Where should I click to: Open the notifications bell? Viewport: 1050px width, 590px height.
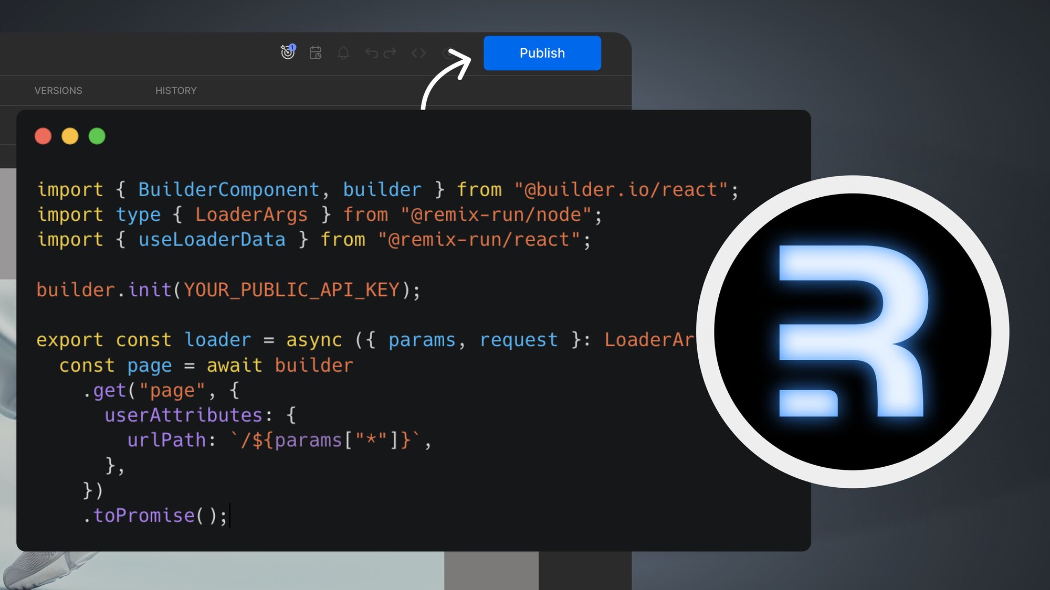coord(343,53)
